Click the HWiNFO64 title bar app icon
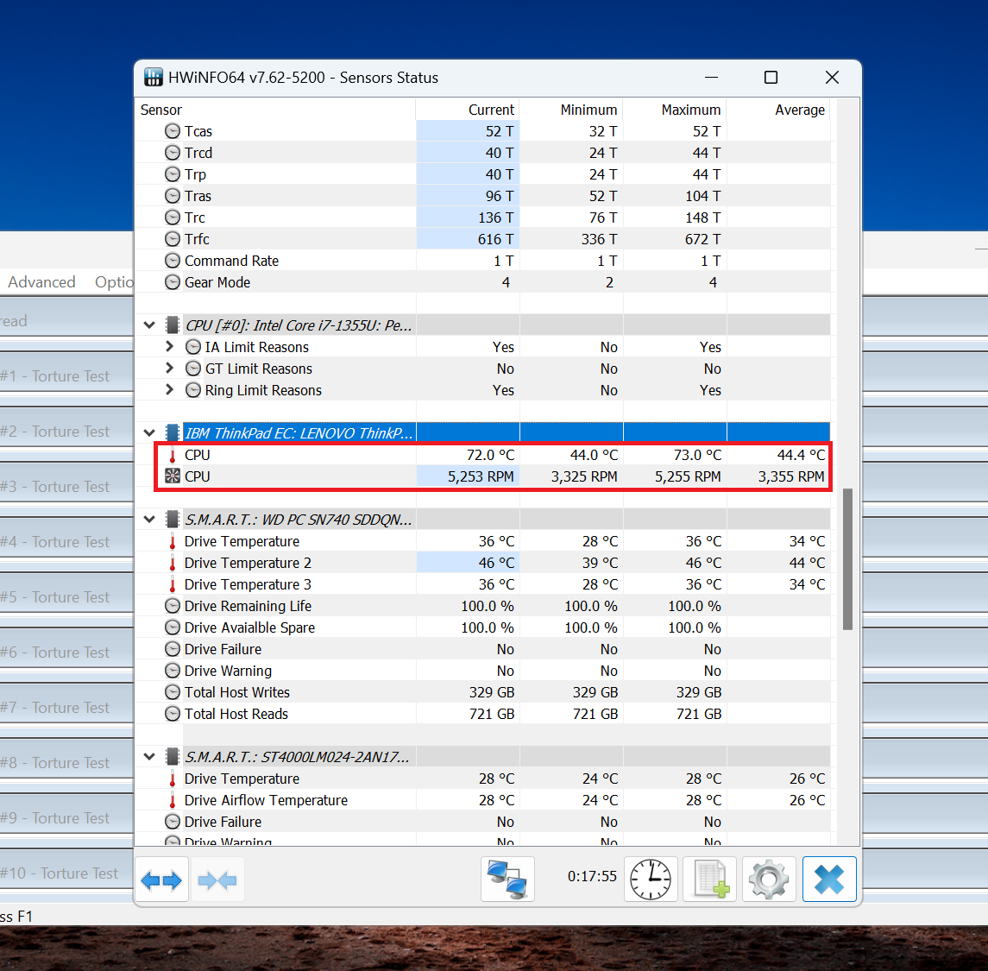988x971 pixels. 153,78
